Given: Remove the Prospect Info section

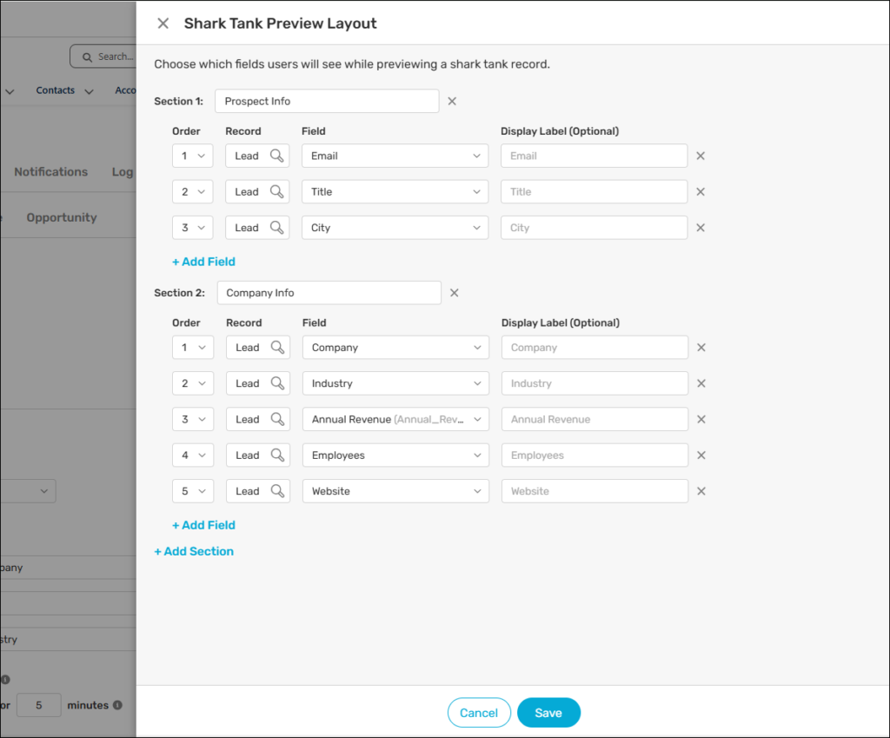Looking at the screenshot, I should [452, 101].
